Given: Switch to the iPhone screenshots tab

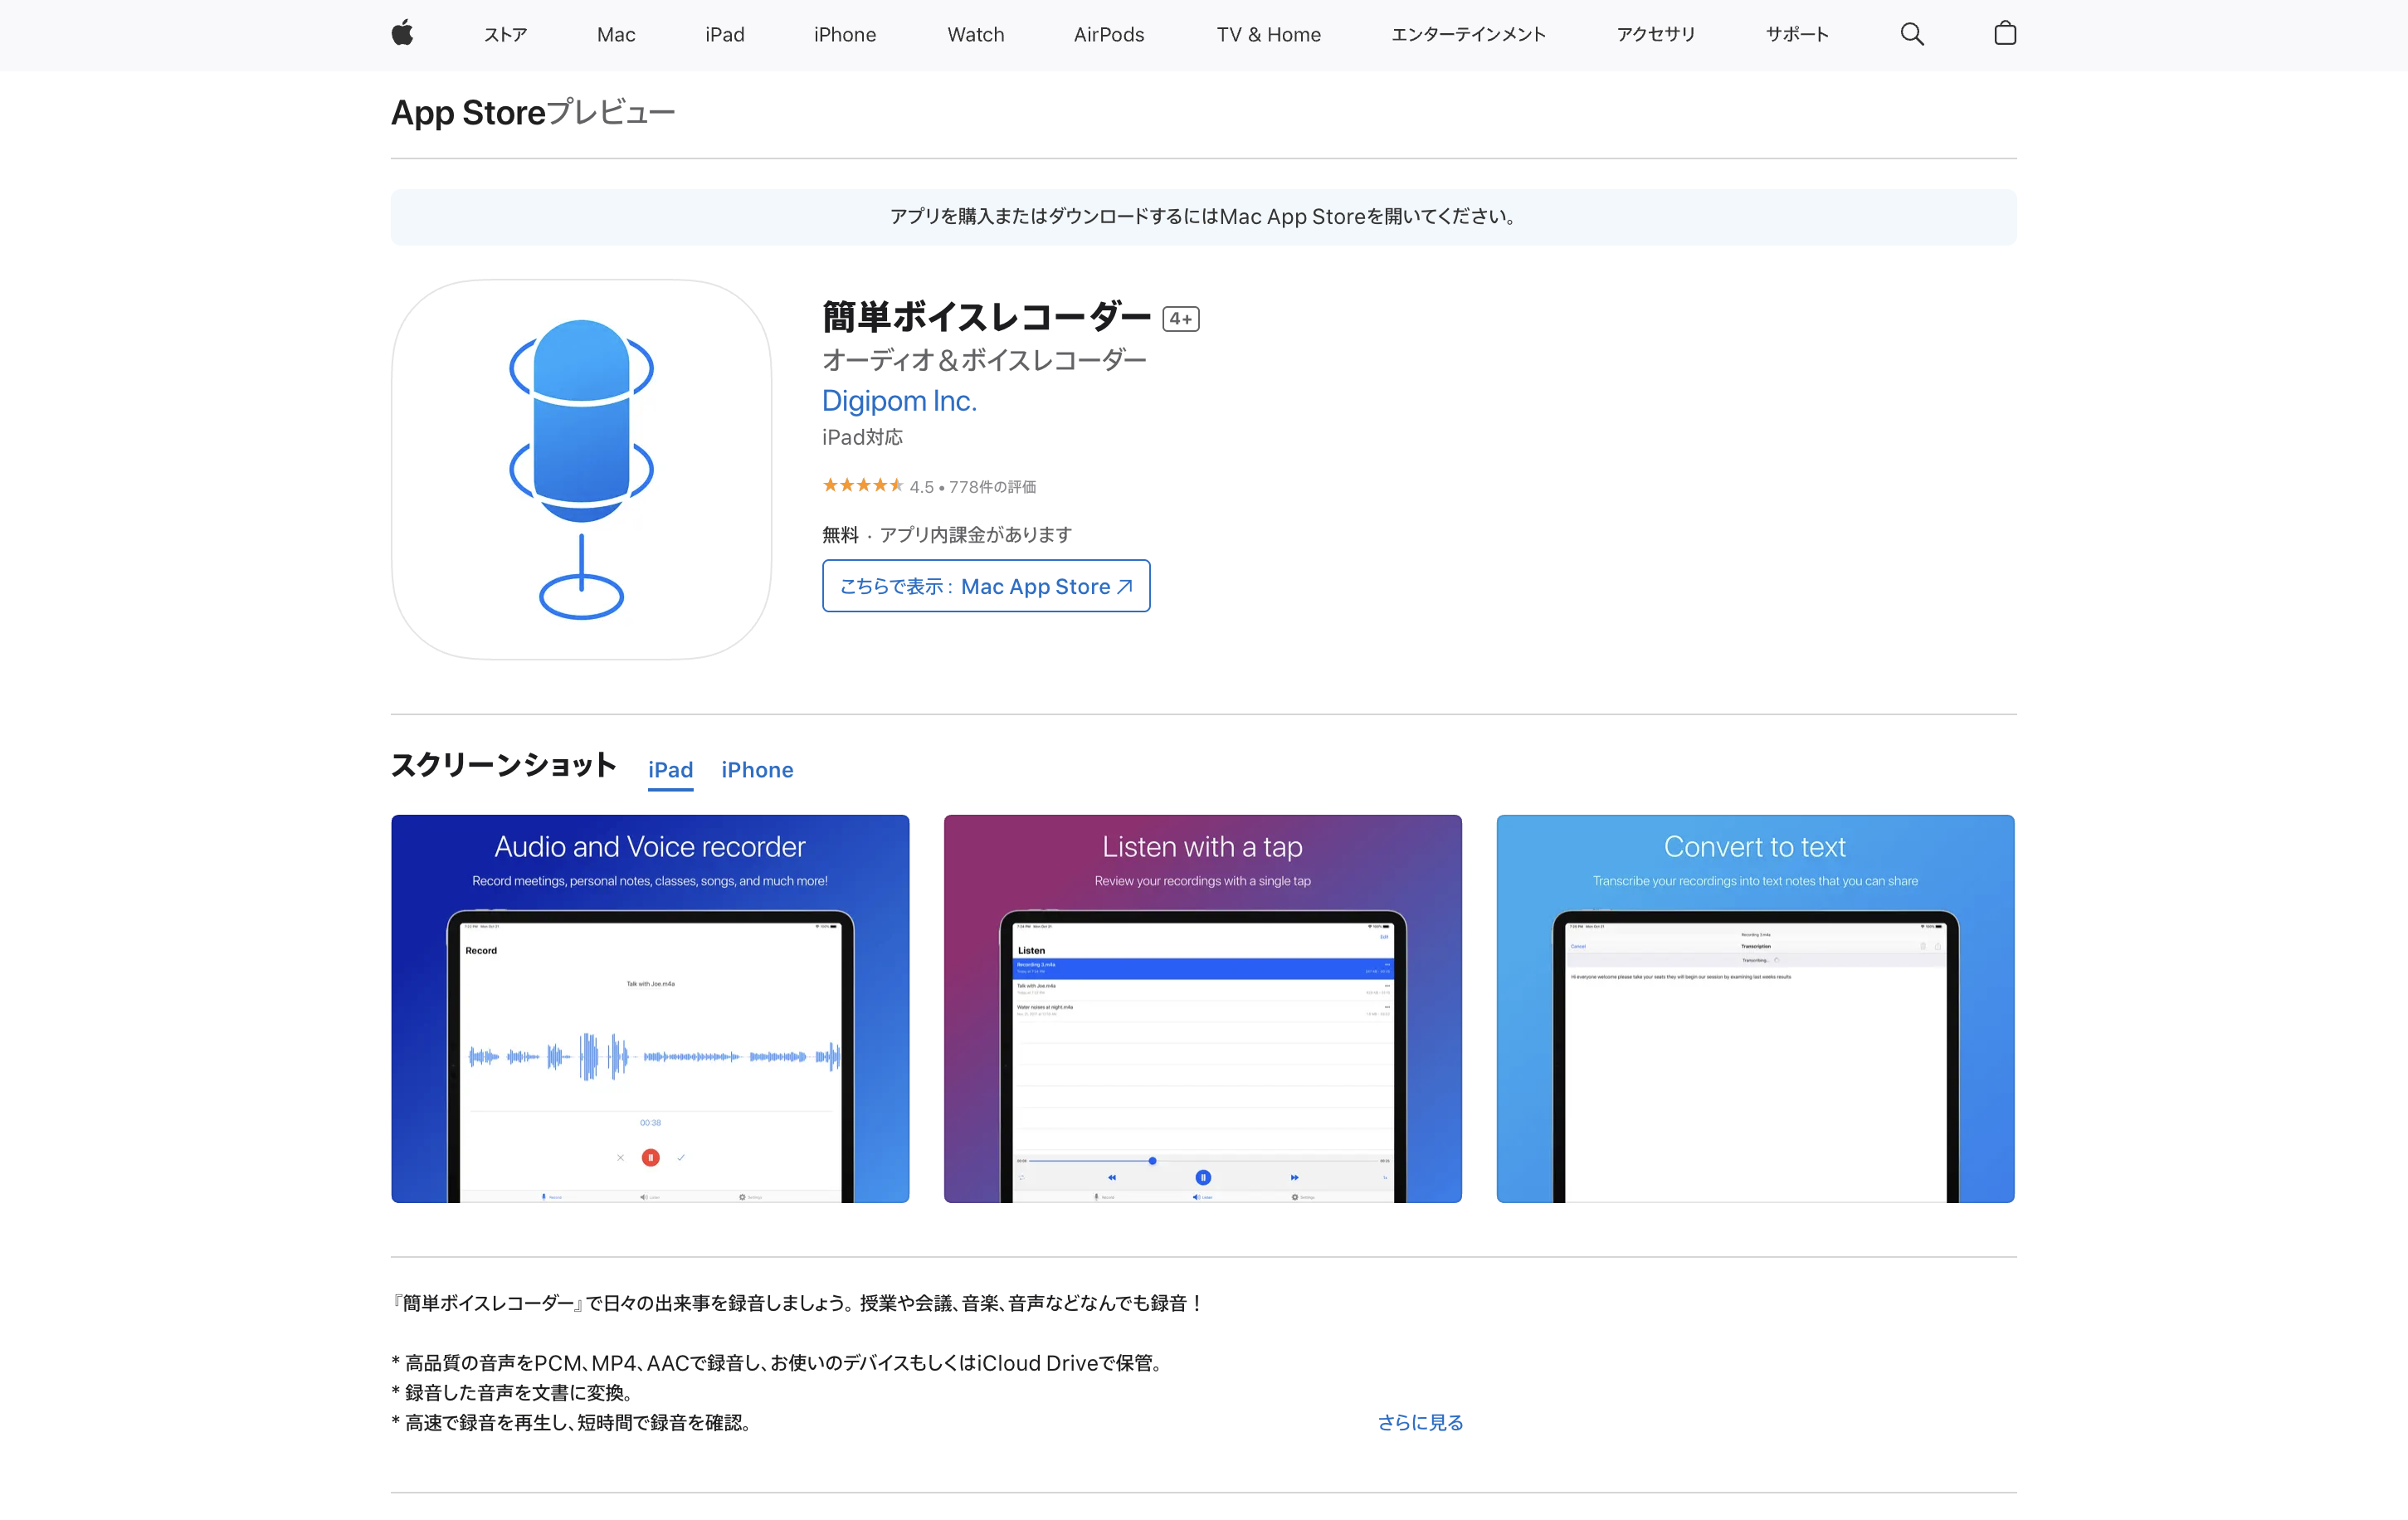Looking at the screenshot, I should [757, 770].
